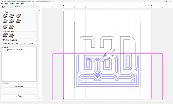Viewport: 173px width, 104px height.
Task: Click the Save Toolpaths button
Action: (x=19, y=96)
